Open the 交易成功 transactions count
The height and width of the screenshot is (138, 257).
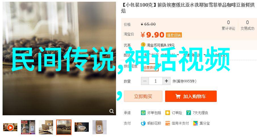pos(247,25)
